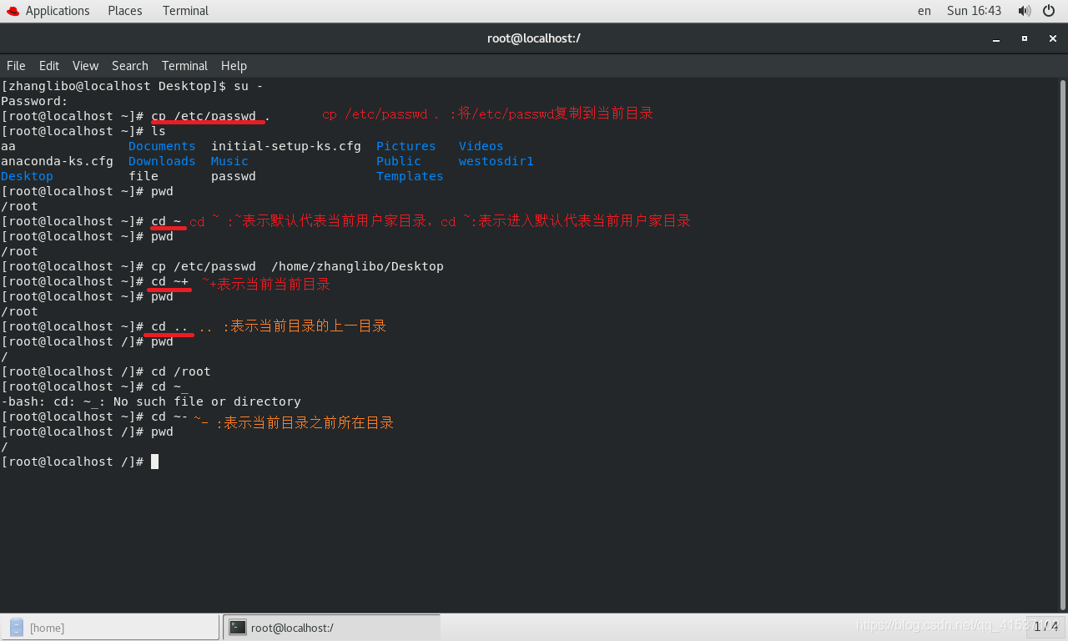Click the 1 / 4 workspace switcher
Viewport: 1068px width, 641px height.
[1046, 626]
